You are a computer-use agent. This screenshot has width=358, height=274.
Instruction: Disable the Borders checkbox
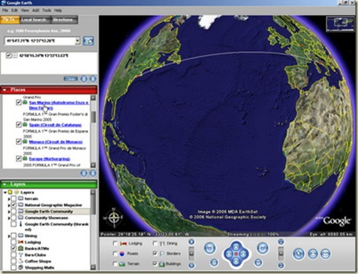[155, 254]
